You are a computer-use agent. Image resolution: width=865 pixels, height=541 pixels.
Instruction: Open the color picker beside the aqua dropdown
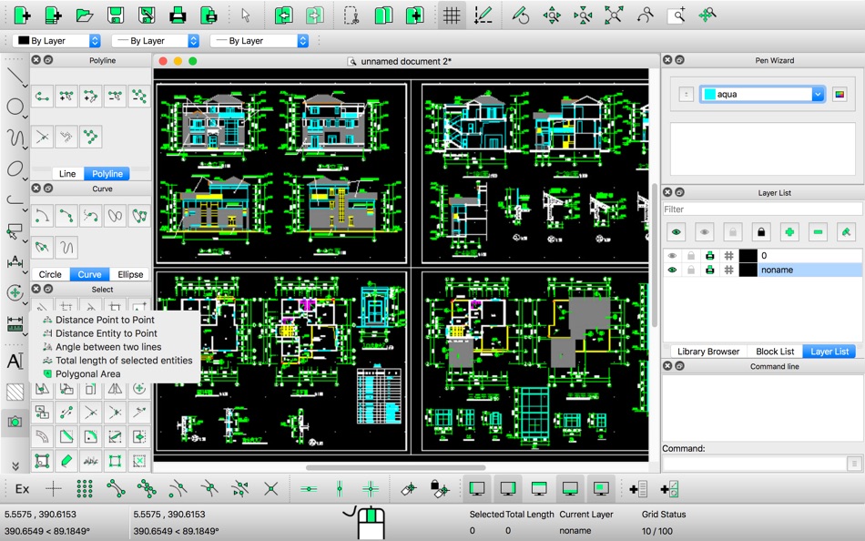coord(840,95)
